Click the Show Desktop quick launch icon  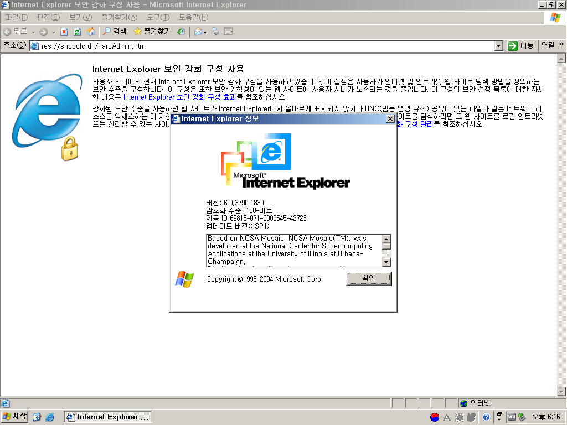37,417
